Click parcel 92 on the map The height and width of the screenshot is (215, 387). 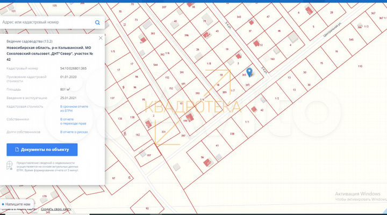[147, 209]
